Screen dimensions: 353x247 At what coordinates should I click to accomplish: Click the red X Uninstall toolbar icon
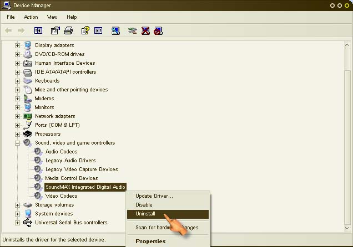click(145, 30)
